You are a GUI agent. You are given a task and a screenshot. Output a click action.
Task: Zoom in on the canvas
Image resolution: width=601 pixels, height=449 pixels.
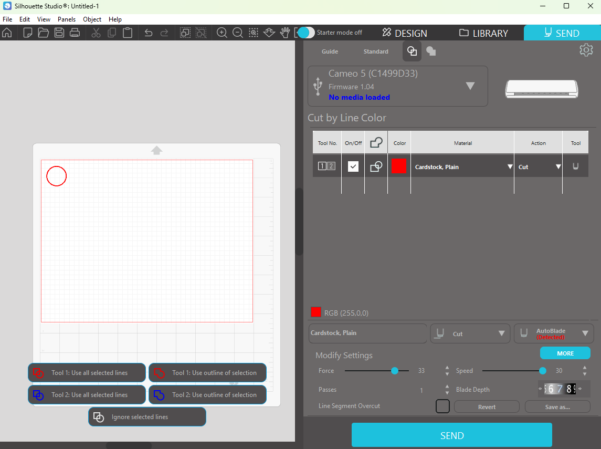point(222,33)
